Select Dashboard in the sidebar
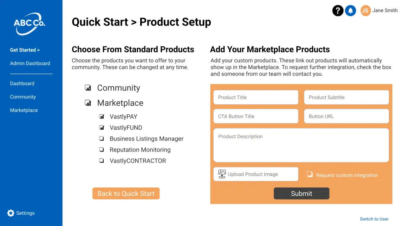Viewport: 403px width, 226px height. (22, 83)
